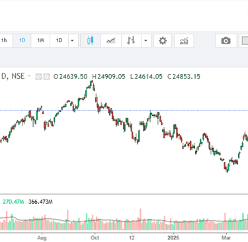Click the dark 1D interval button

[59, 40]
